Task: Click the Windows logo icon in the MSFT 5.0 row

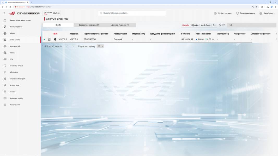Action: click(55, 40)
